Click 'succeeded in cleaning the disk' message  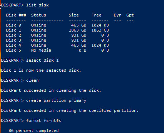click(62, 90)
